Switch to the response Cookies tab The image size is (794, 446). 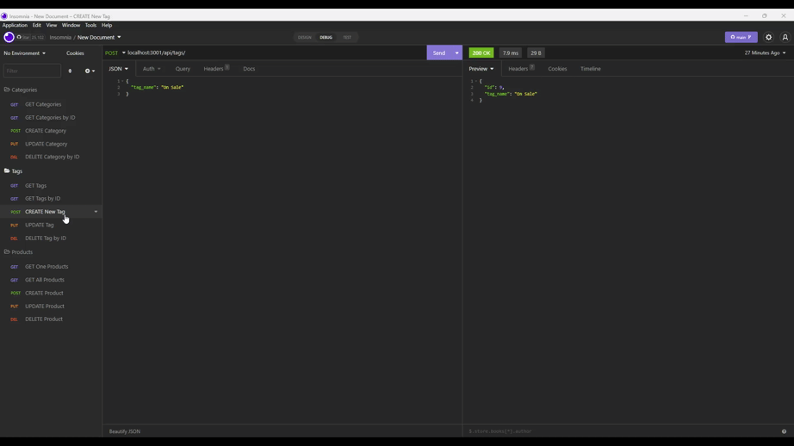(x=557, y=68)
